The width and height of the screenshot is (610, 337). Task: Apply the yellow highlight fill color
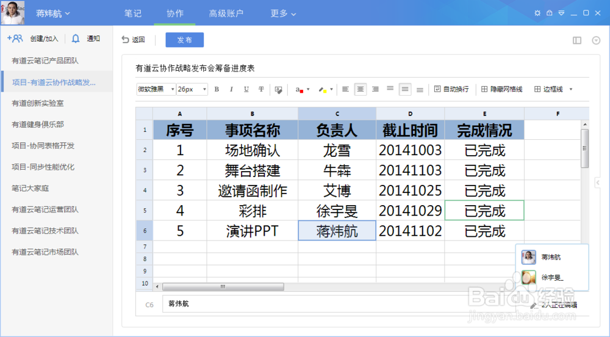(x=322, y=90)
